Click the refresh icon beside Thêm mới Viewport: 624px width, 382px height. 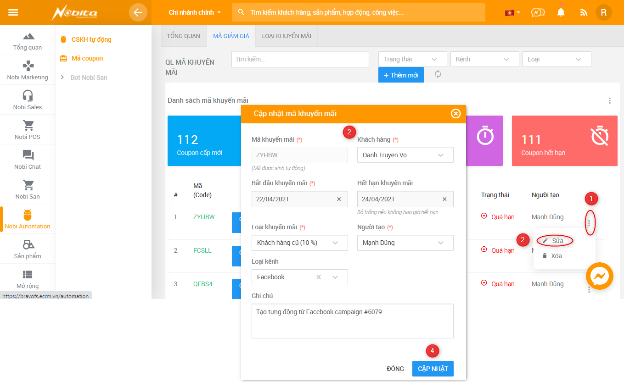438,74
